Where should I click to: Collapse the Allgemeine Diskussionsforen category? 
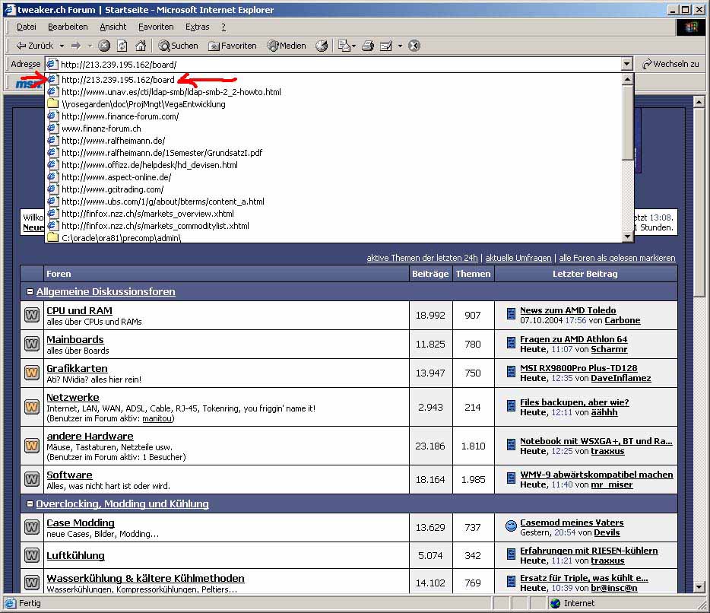point(30,292)
